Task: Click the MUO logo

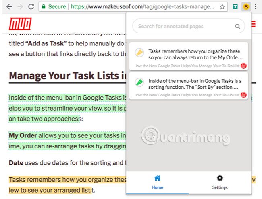Action: coord(20,24)
